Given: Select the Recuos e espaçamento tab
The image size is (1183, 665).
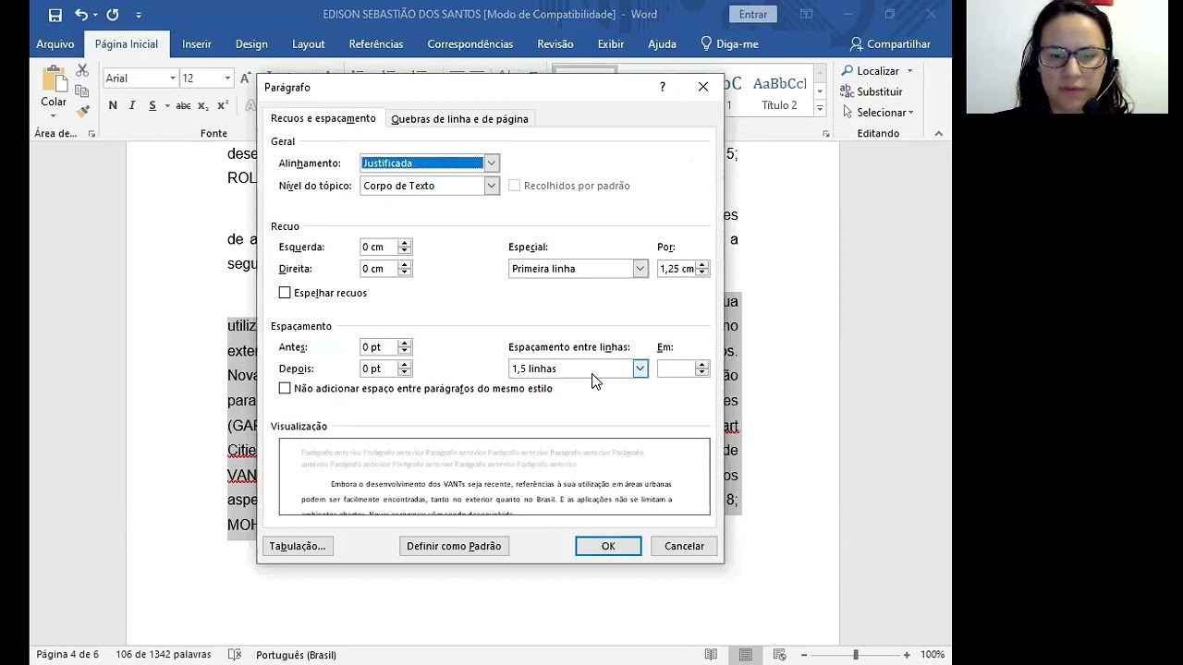Looking at the screenshot, I should 323,118.
